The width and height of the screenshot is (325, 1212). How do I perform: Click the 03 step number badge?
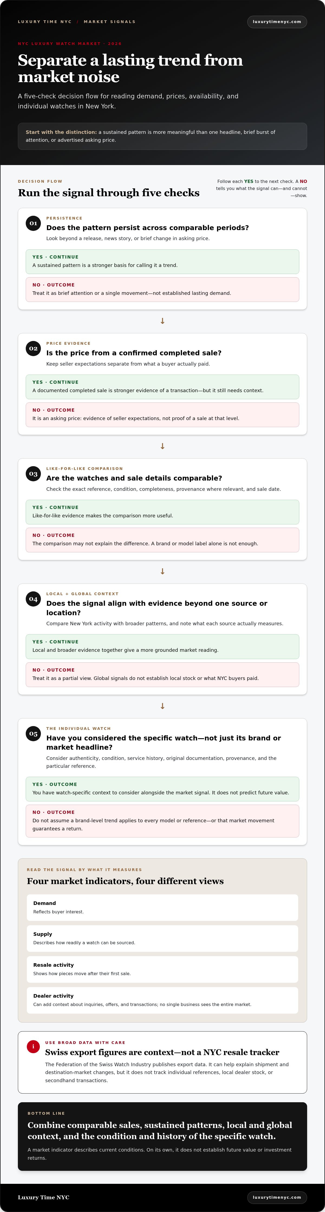[x=33, y=474]
